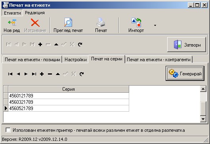Post series changes with checkmark icon
210x144 pixels.
coord(66,74)
